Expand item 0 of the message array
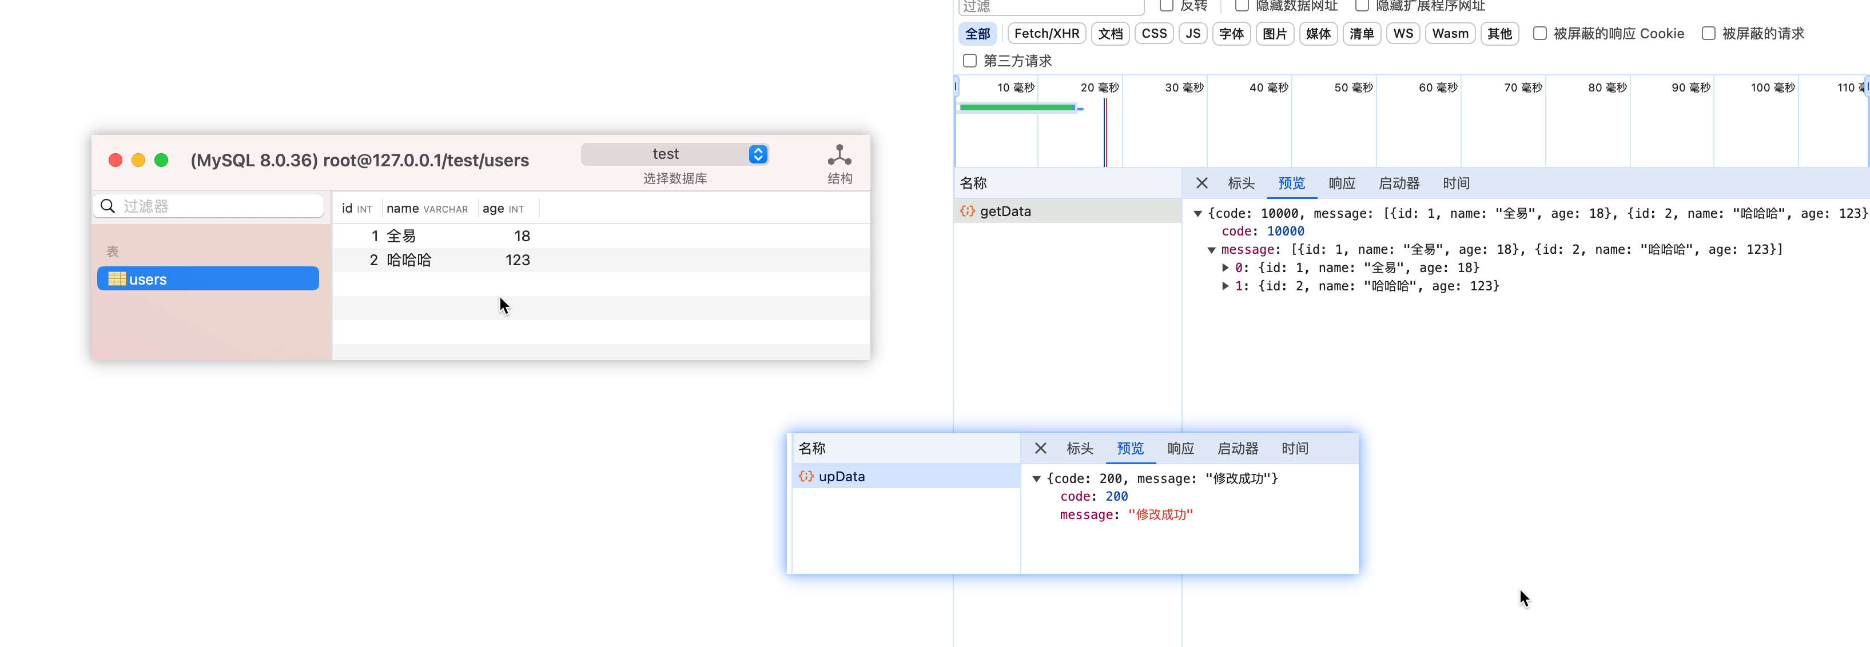1870x647 pixels. (x=1226, y=267)
